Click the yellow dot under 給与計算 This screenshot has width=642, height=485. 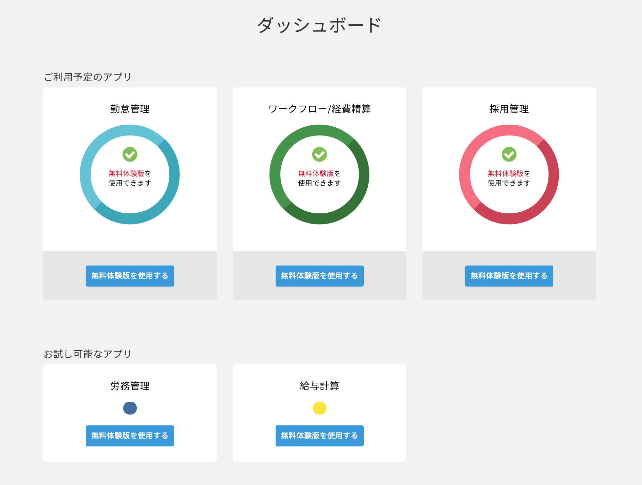click(x=319, y=408)
